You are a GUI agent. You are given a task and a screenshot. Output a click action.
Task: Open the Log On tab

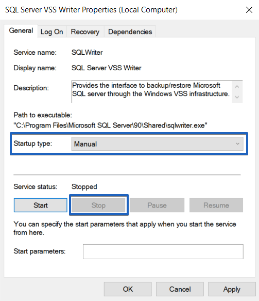(x=52, y=31)
